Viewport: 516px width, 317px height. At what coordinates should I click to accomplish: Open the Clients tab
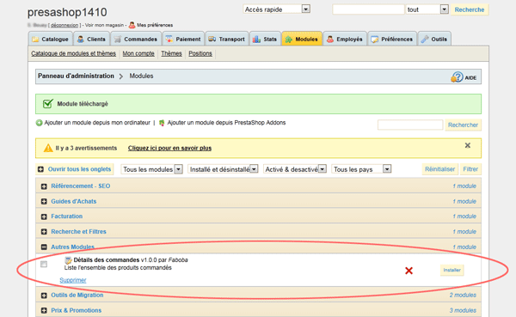[91, 39]
